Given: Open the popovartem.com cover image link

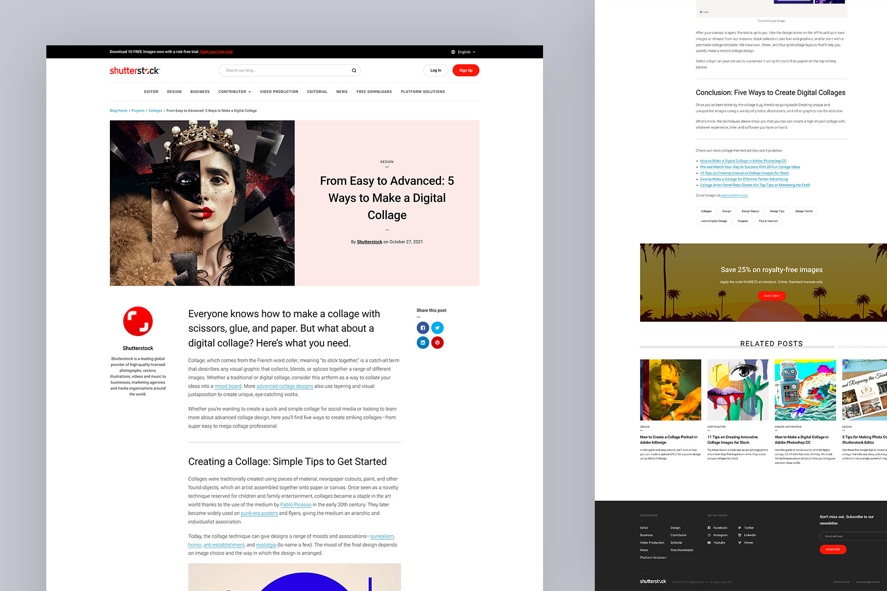Looking at the screenshot, I should pos(734,196).
